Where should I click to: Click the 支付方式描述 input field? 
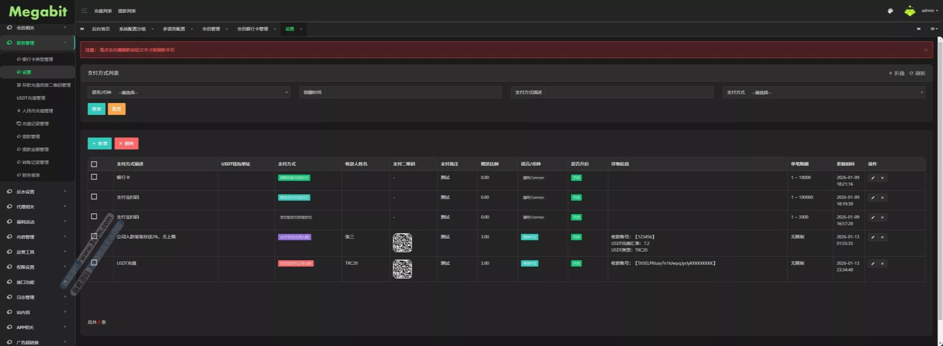(629, 93)
